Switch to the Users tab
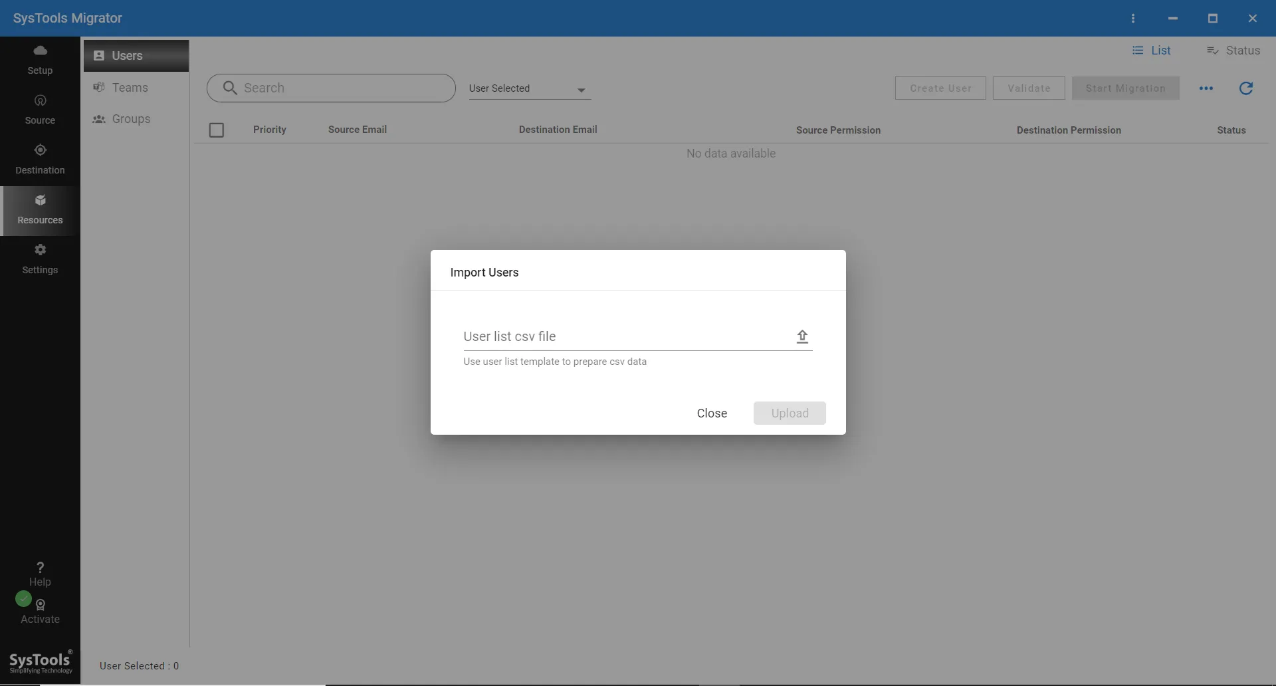The image size is (1276, 686). click(x=136, y=56)
